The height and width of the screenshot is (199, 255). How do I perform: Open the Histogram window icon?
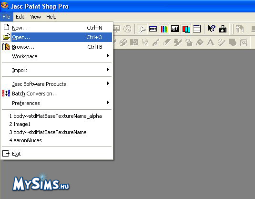click(x=175, y=29)
